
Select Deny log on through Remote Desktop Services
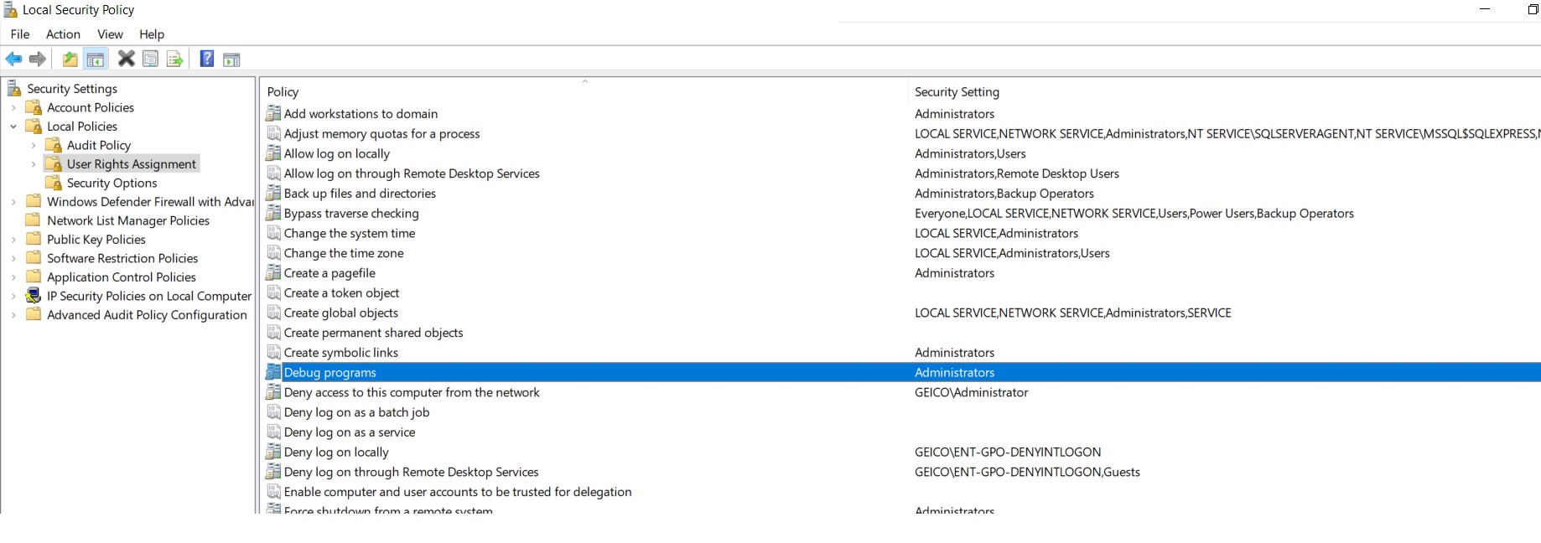tap(411, 472)
